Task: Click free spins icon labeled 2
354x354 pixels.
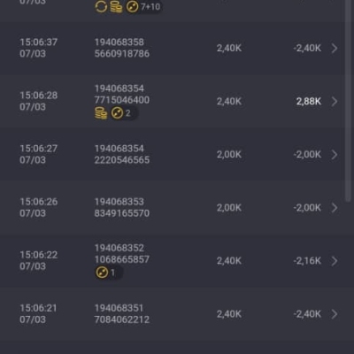Action: click(117, 113)
